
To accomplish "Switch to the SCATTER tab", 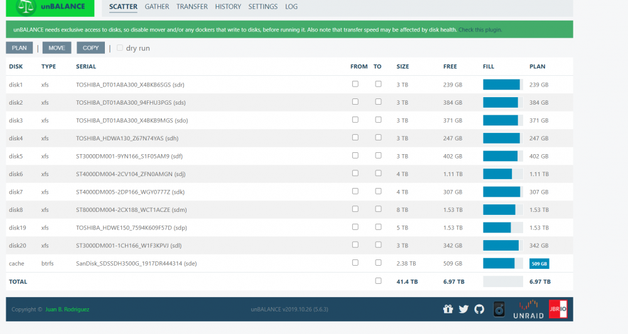I will [123, 7].
